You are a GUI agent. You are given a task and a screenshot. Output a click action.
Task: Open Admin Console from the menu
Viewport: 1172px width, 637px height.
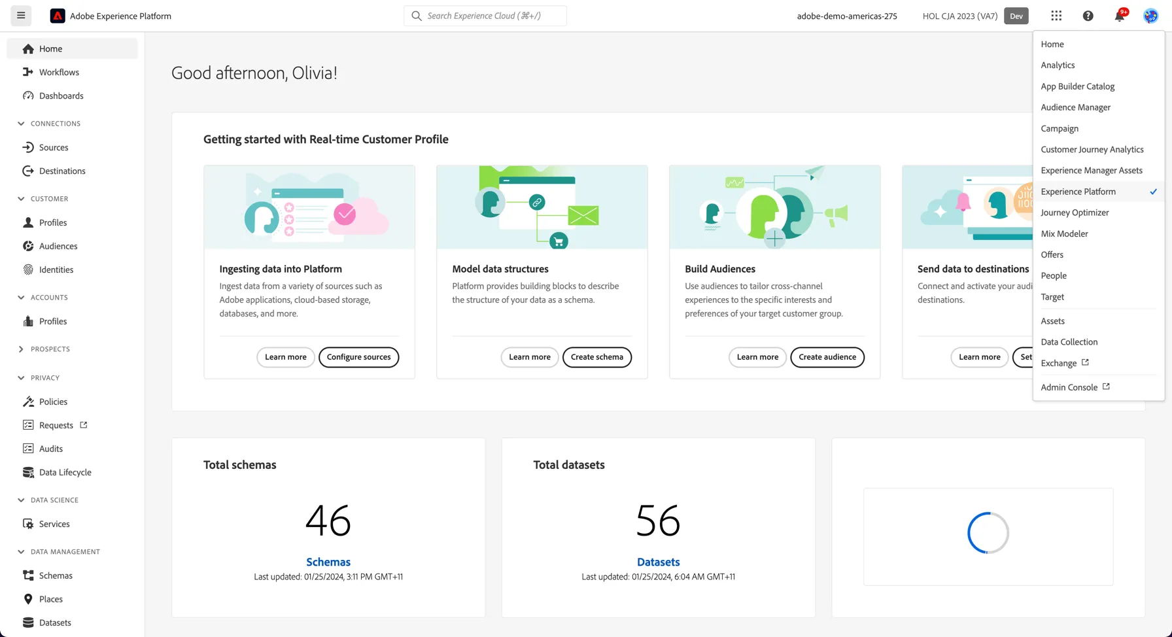(1098, 387)
